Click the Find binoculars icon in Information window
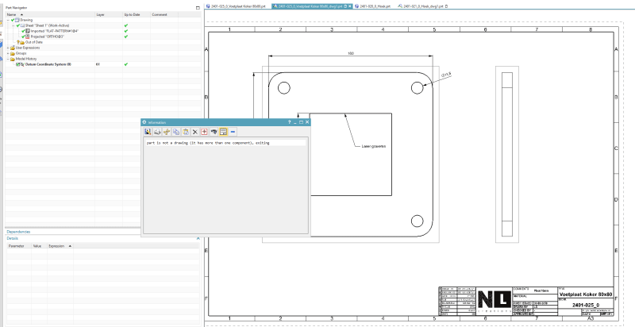635x327 pixels. (214, 132)
